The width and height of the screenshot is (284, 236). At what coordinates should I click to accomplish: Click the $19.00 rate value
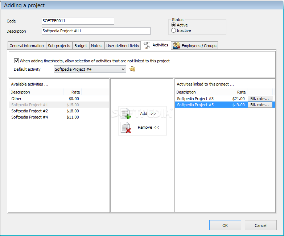(239, 105)
